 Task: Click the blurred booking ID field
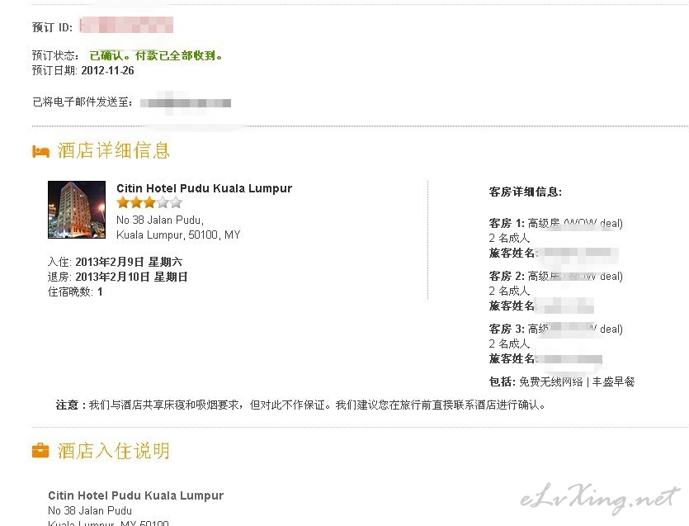click(x=126, y=26)
